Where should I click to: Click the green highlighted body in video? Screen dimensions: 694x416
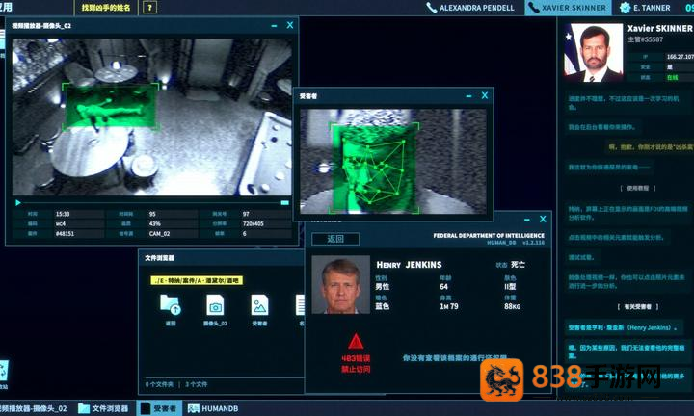tap(110, 107)
